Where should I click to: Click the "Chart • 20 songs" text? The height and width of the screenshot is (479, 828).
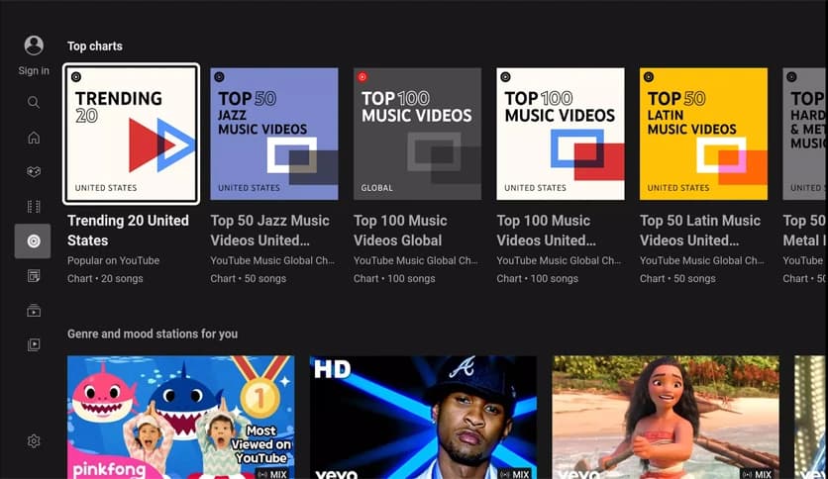click(x=105, y=278)
